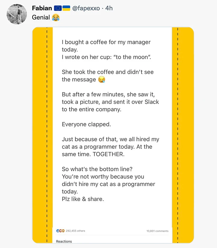This screenshot has width=217, height=248.
Task: Open Fabian's profile picture avatar
Action: pyautogui.click(x=17, y=14)
